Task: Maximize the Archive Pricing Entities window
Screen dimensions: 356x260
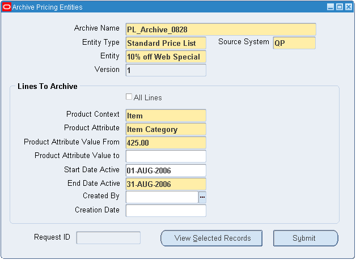Action: [340, 7]
